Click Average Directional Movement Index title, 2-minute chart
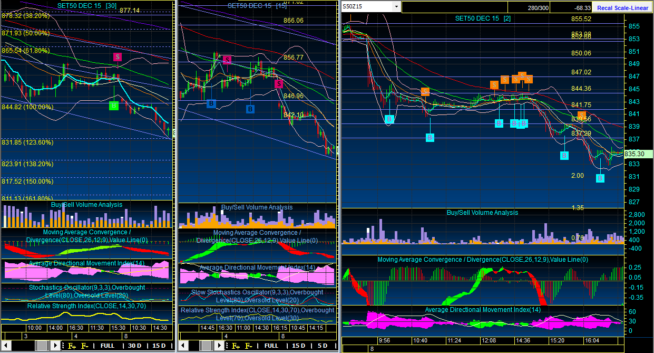 pos(483,310)
